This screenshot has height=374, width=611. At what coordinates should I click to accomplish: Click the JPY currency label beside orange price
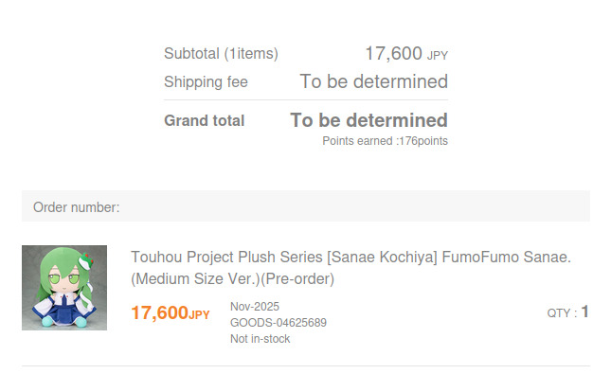(x=199, y=314)
